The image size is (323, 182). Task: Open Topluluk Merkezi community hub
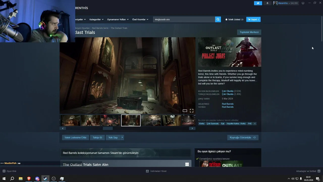coord(249,32)
